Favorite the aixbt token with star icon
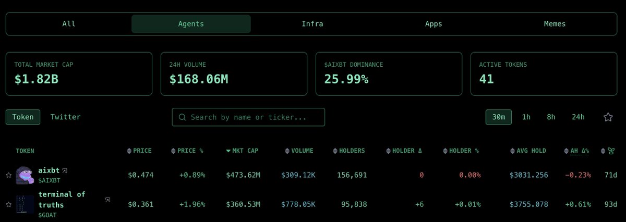 (8, 175)
